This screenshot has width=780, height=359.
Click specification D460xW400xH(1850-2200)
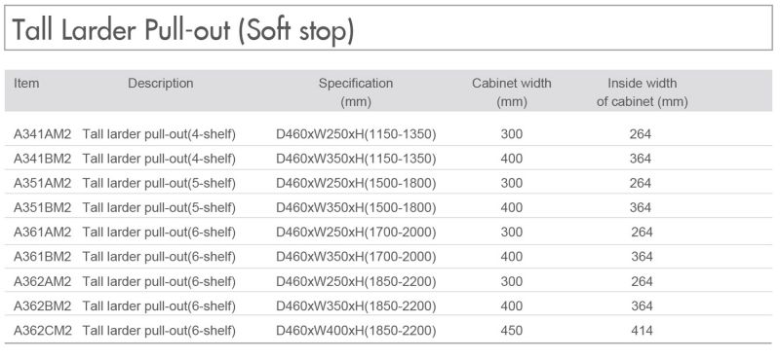356,331
